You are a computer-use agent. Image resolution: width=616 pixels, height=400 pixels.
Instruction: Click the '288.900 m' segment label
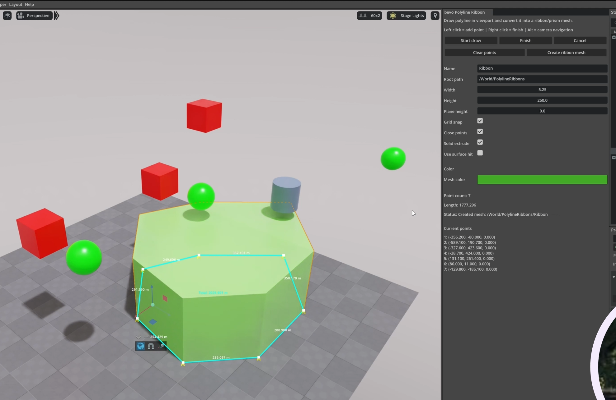point(283,330)
